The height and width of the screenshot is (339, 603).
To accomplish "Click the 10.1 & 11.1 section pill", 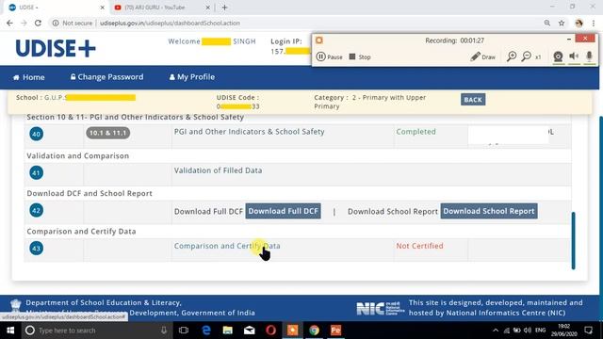I will coord(108,133).
